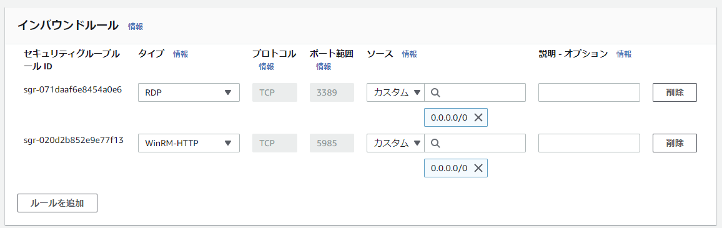Click the ルールを追加 button

[x=57, y=203]
